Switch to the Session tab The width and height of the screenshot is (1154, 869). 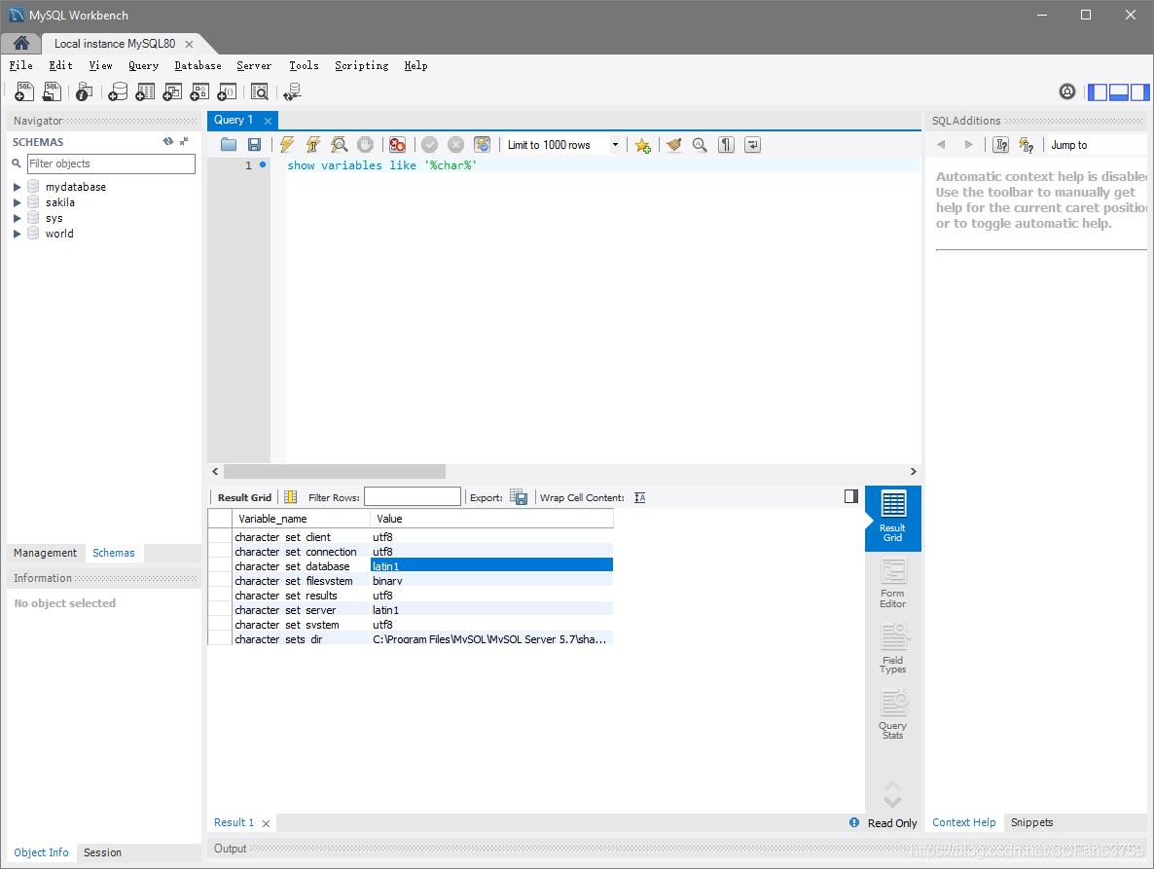102,852
